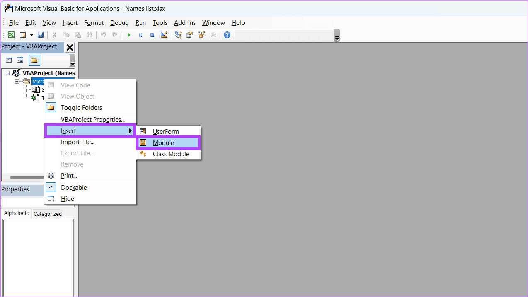
Task: Close the Project - VBAProject panel
Action: click(70, 47)
